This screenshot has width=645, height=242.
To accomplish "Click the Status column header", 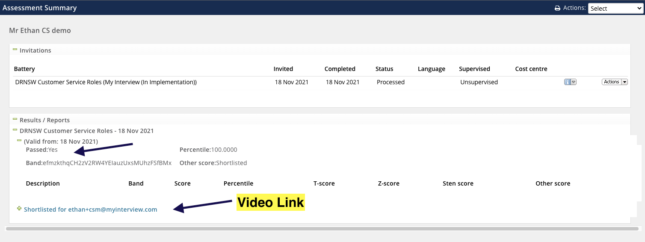I will (384, 69).
